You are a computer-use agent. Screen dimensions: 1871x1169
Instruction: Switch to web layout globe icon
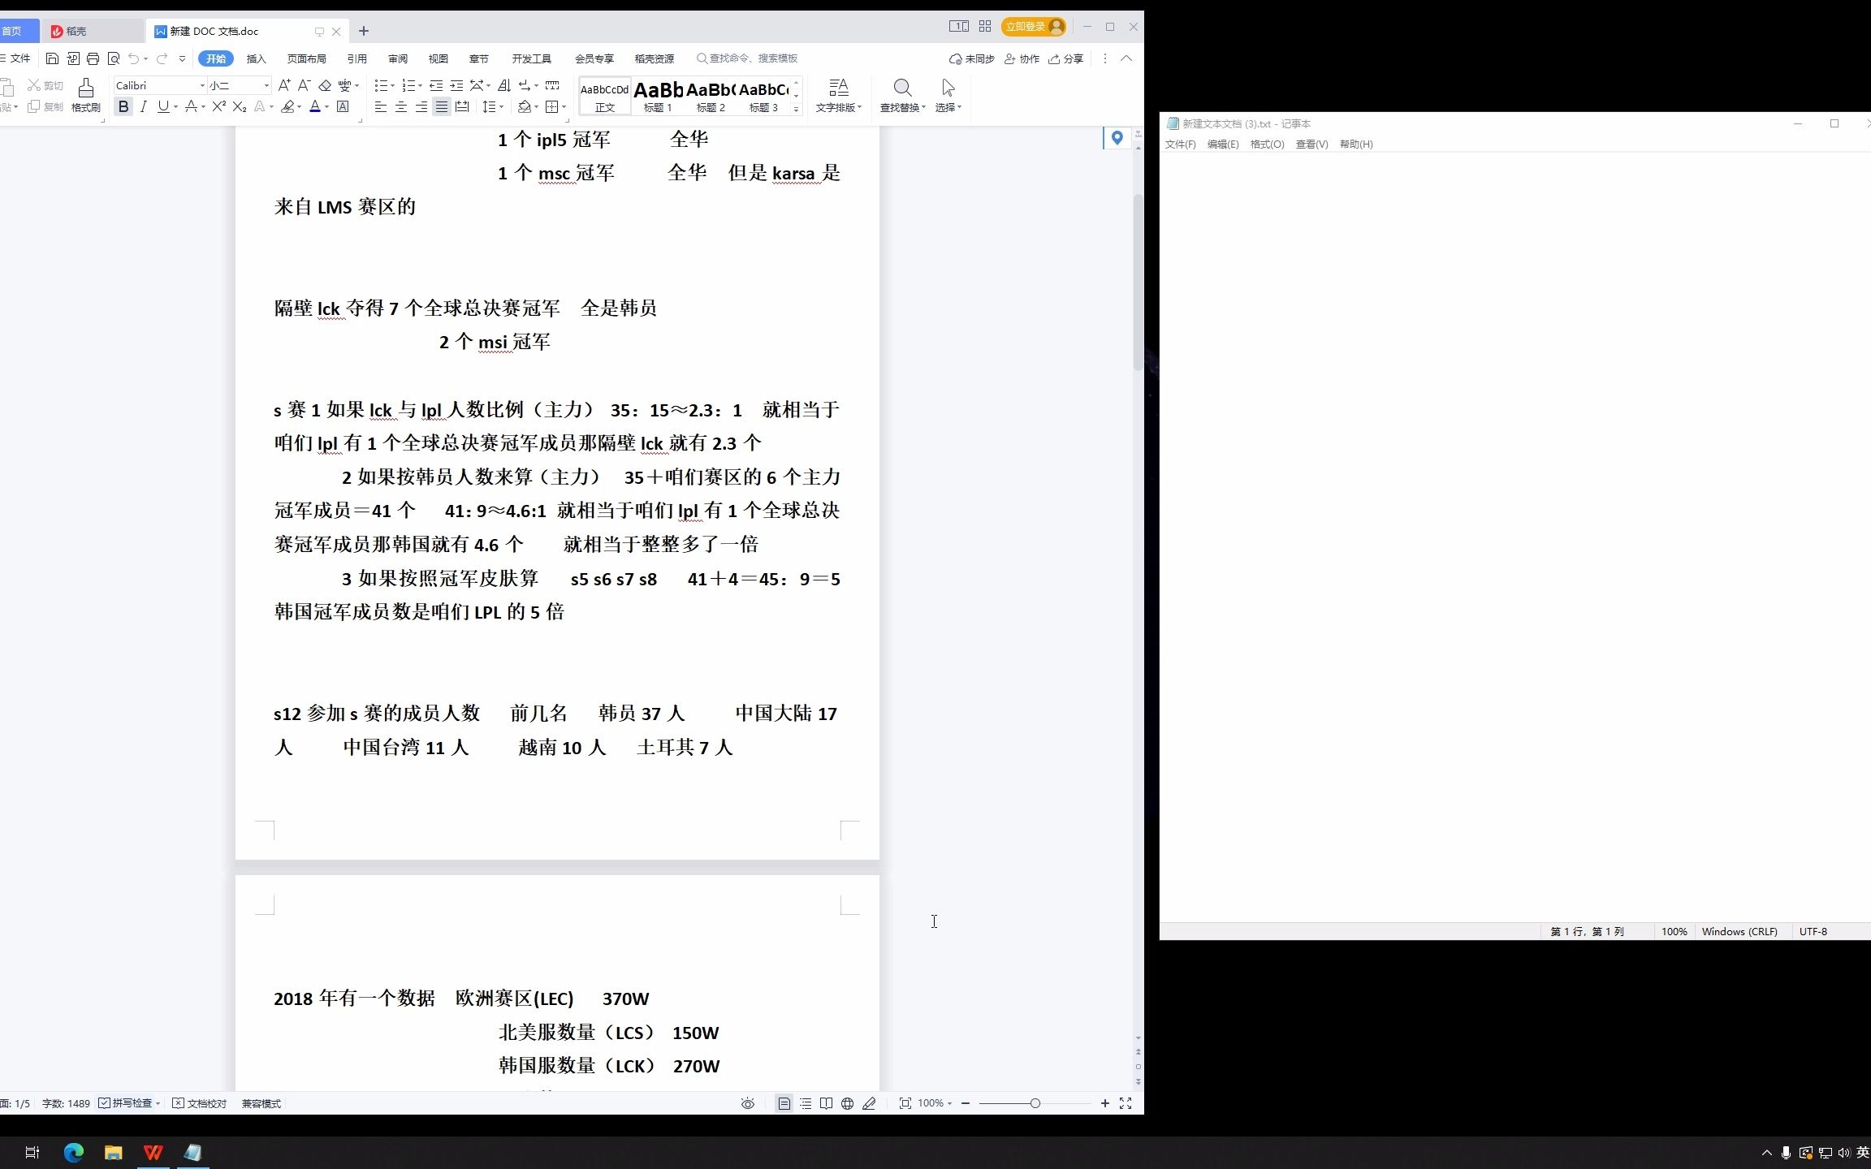[847, 1103]
